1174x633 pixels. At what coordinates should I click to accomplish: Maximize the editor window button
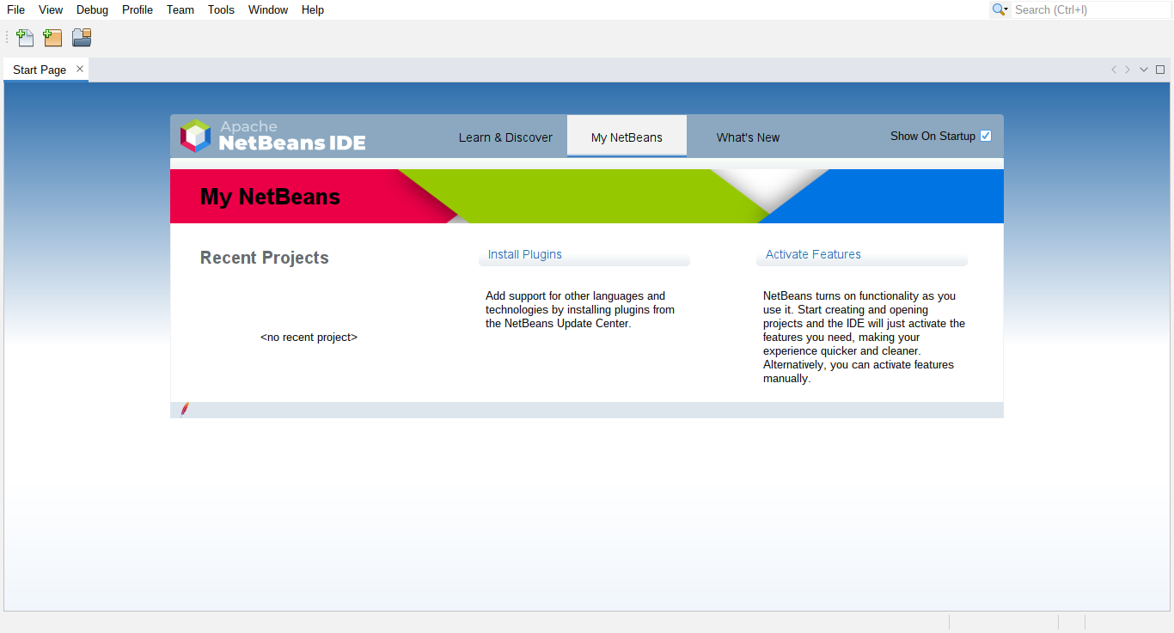coord(1160,70)
